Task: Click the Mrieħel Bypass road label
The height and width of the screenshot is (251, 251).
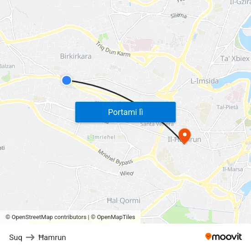Action: click(115, 158)
